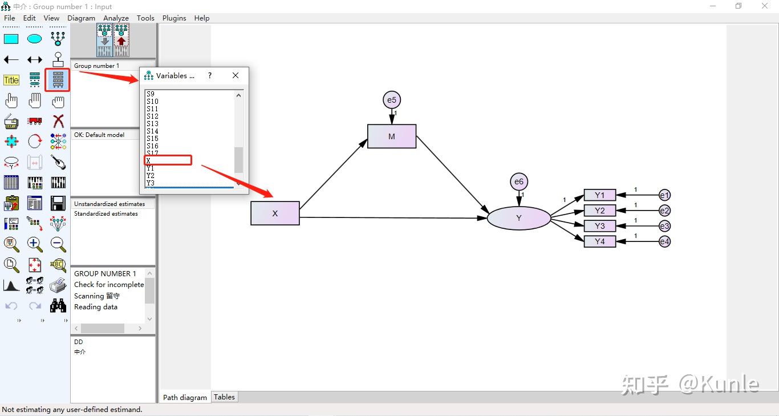The image size is (779, 416).
Task: Open the print path diagram tool
Action: click(x=58, y=285)
